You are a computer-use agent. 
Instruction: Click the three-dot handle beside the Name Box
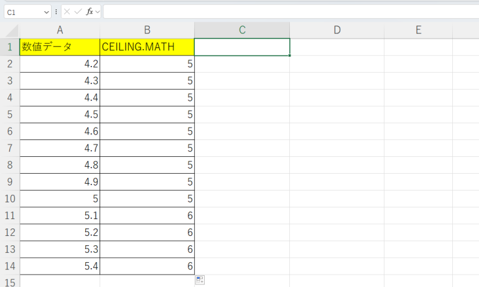point(57,12)
